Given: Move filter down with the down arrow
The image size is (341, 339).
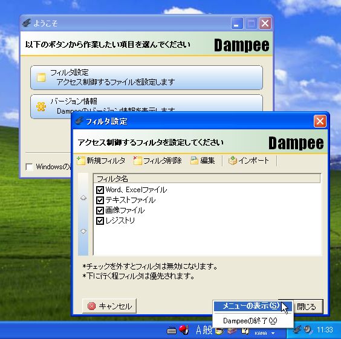Looking at the screenshot, I should [x=83, y=231].
